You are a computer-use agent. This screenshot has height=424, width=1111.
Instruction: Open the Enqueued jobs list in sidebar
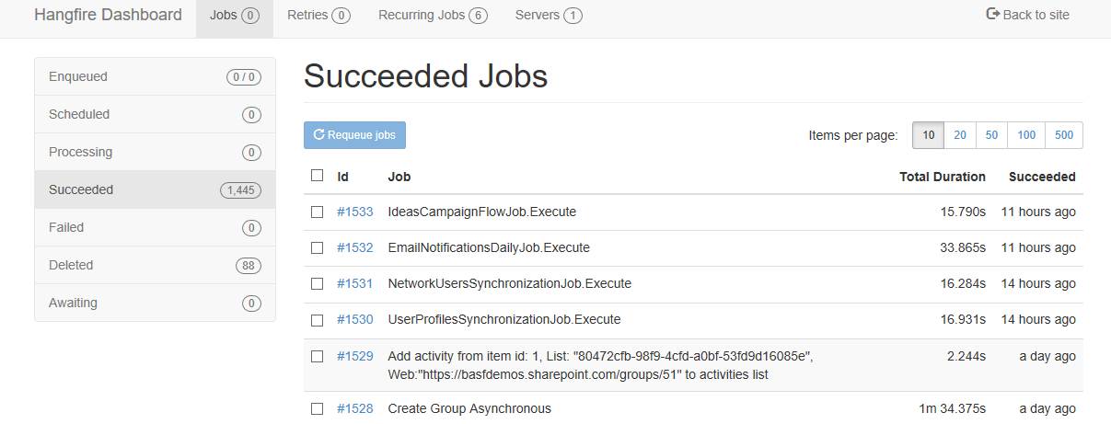(x=155, y=77)
